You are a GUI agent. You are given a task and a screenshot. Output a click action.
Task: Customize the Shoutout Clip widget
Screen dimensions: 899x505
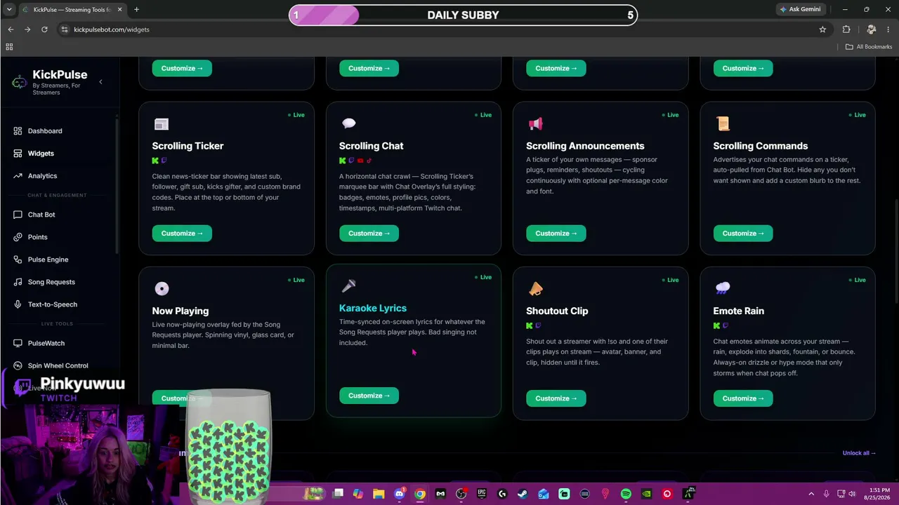(x=556, y=398)
